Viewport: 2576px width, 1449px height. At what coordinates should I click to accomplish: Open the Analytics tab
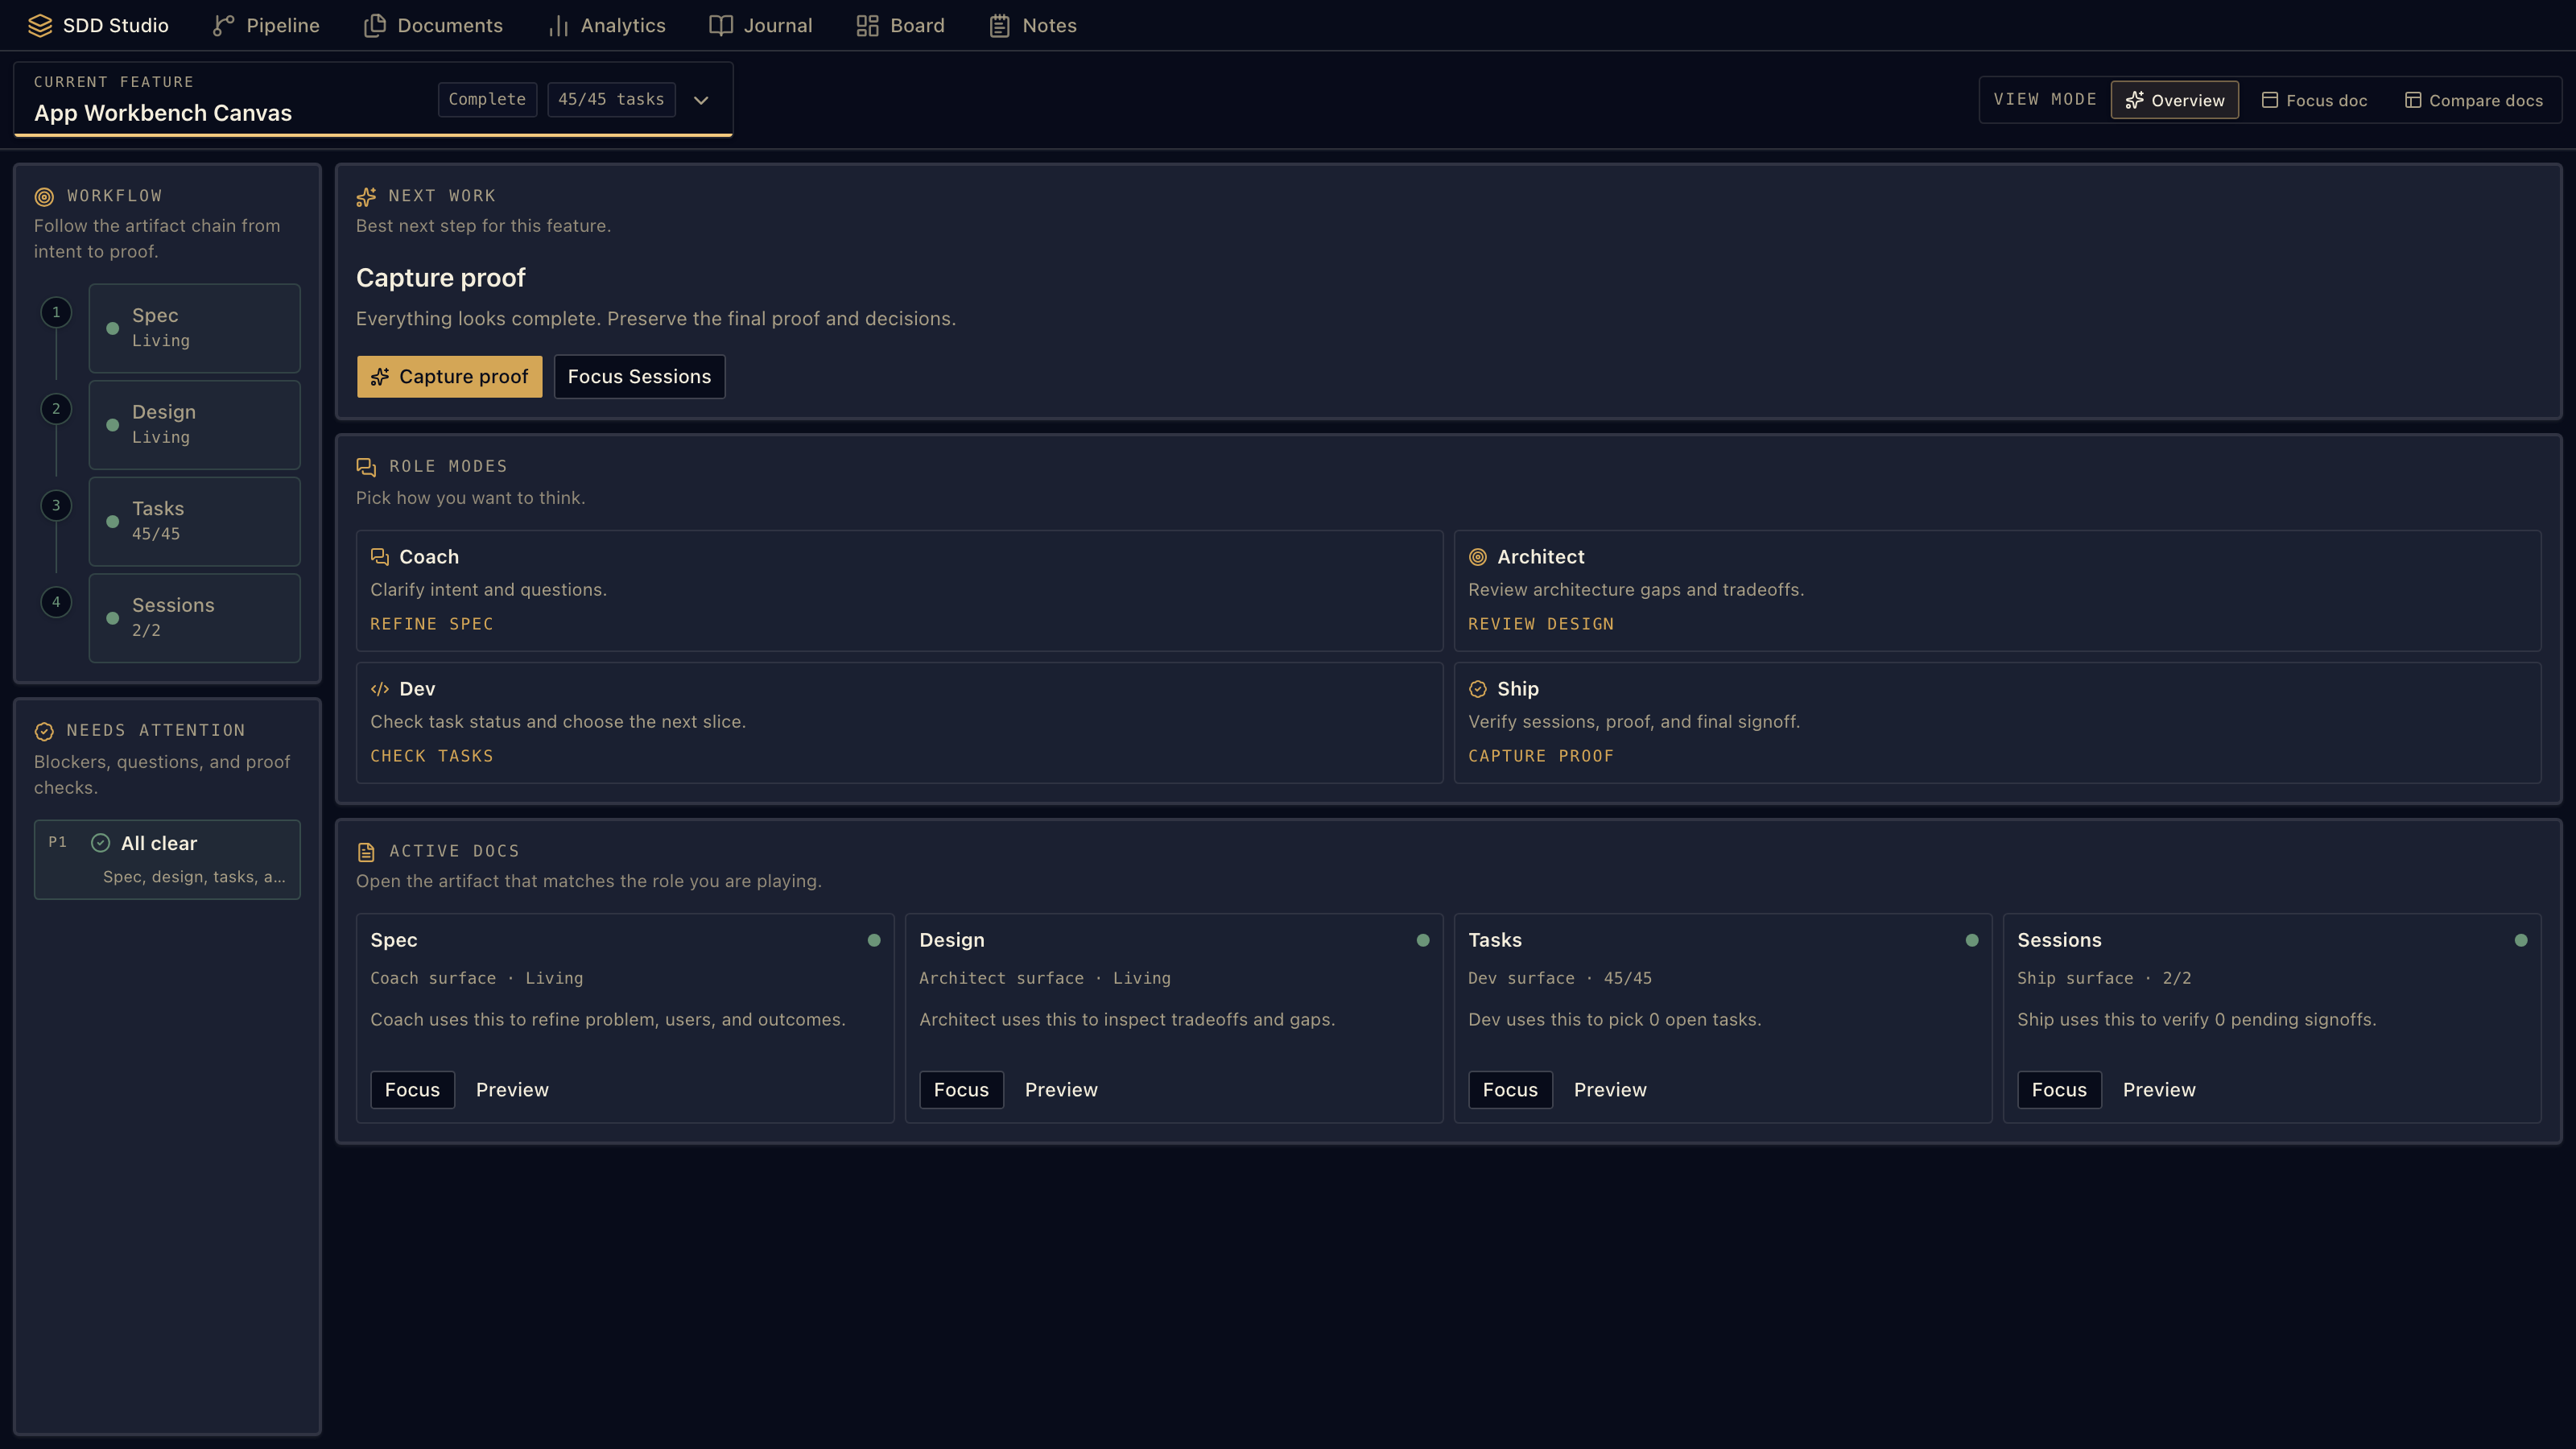tap(606, 26)
